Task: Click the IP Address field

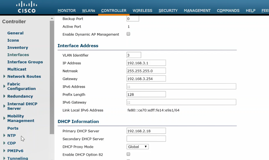Action: pyautogui.click(x=146, y=63)
